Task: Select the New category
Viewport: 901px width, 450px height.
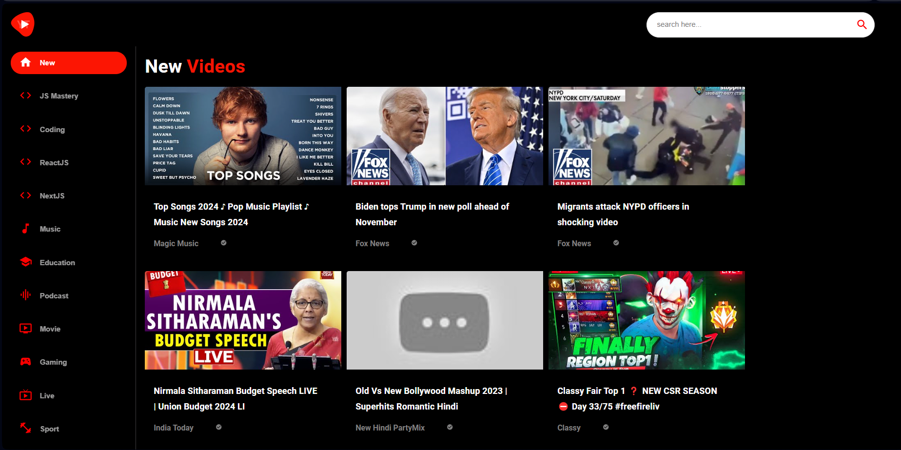Action: [x=69, y=63]
